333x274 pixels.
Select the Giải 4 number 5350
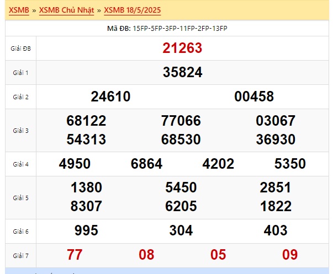(290, 164)
